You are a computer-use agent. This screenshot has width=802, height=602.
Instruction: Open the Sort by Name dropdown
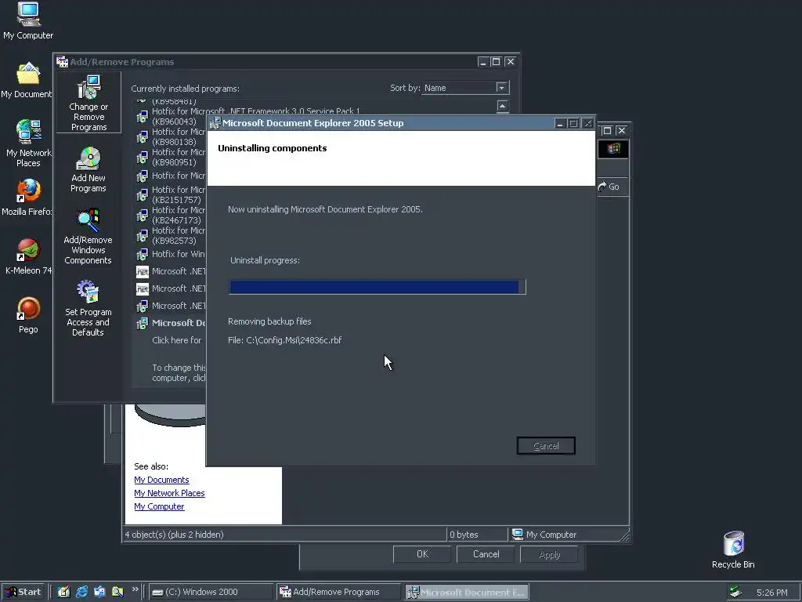click(x=501, y=88)
